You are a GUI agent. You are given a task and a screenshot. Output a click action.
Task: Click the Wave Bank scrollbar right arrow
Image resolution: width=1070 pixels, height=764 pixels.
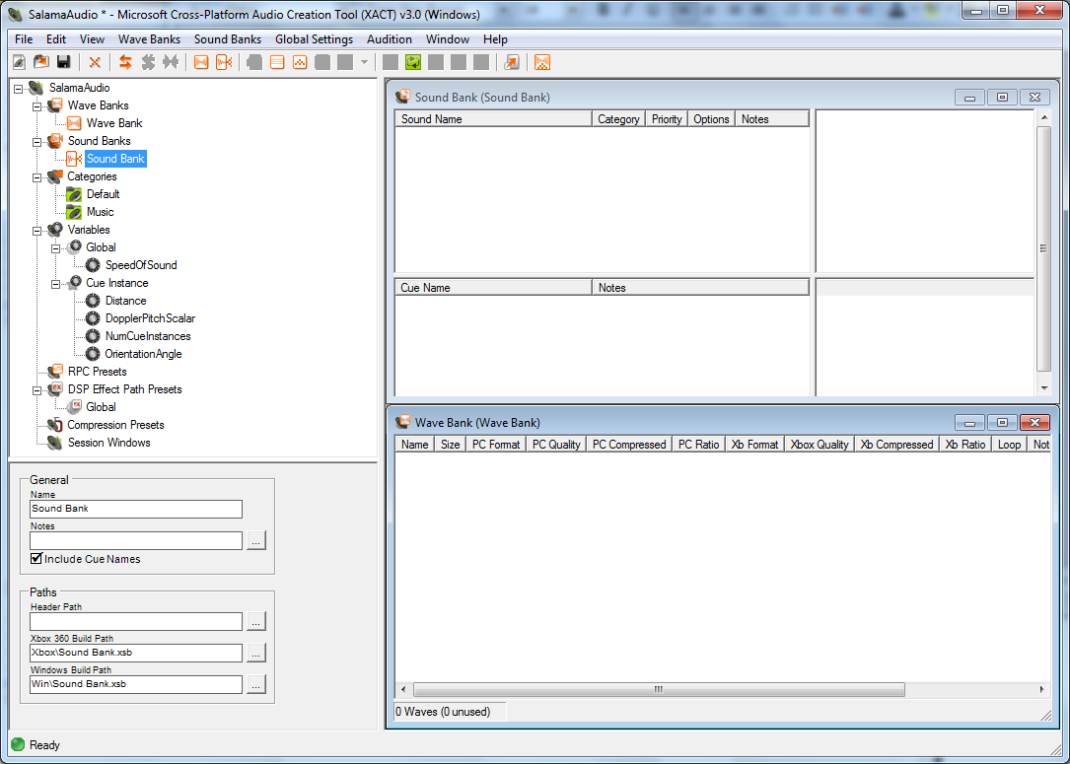coord(1042,690)
